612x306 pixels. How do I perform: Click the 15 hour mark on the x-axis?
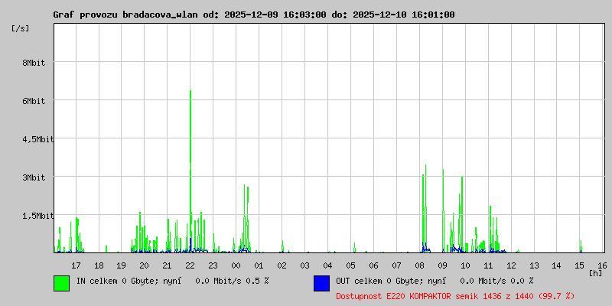(580, 265)
